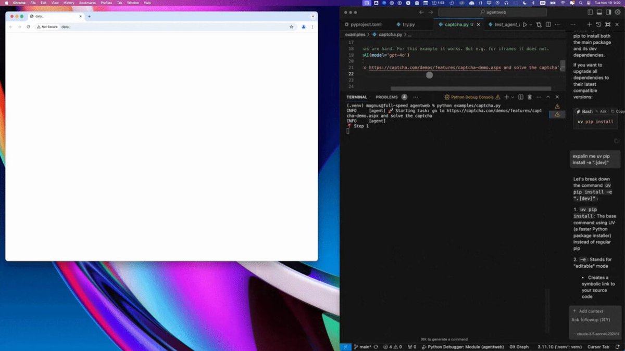Open captcha.com demo URL link in code
The image size is (625, 351).
tap(435, 68)
